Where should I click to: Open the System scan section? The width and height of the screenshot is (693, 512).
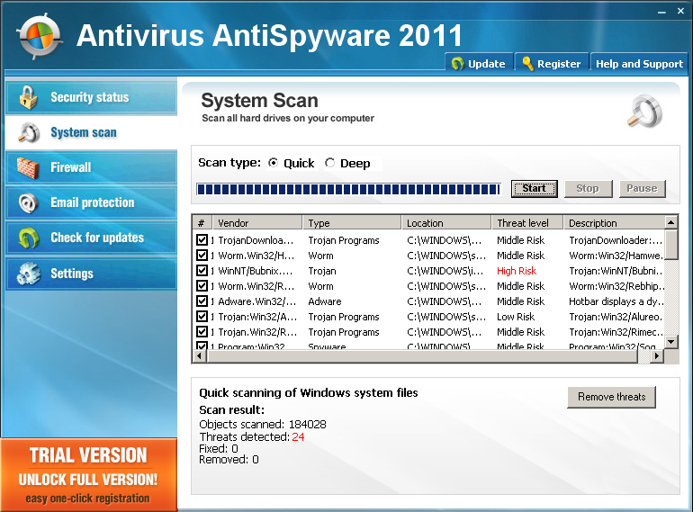[91, 132]
